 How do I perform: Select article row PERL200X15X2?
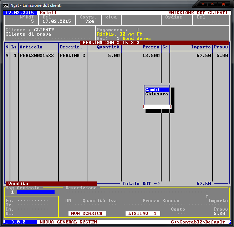click(37, 56)
